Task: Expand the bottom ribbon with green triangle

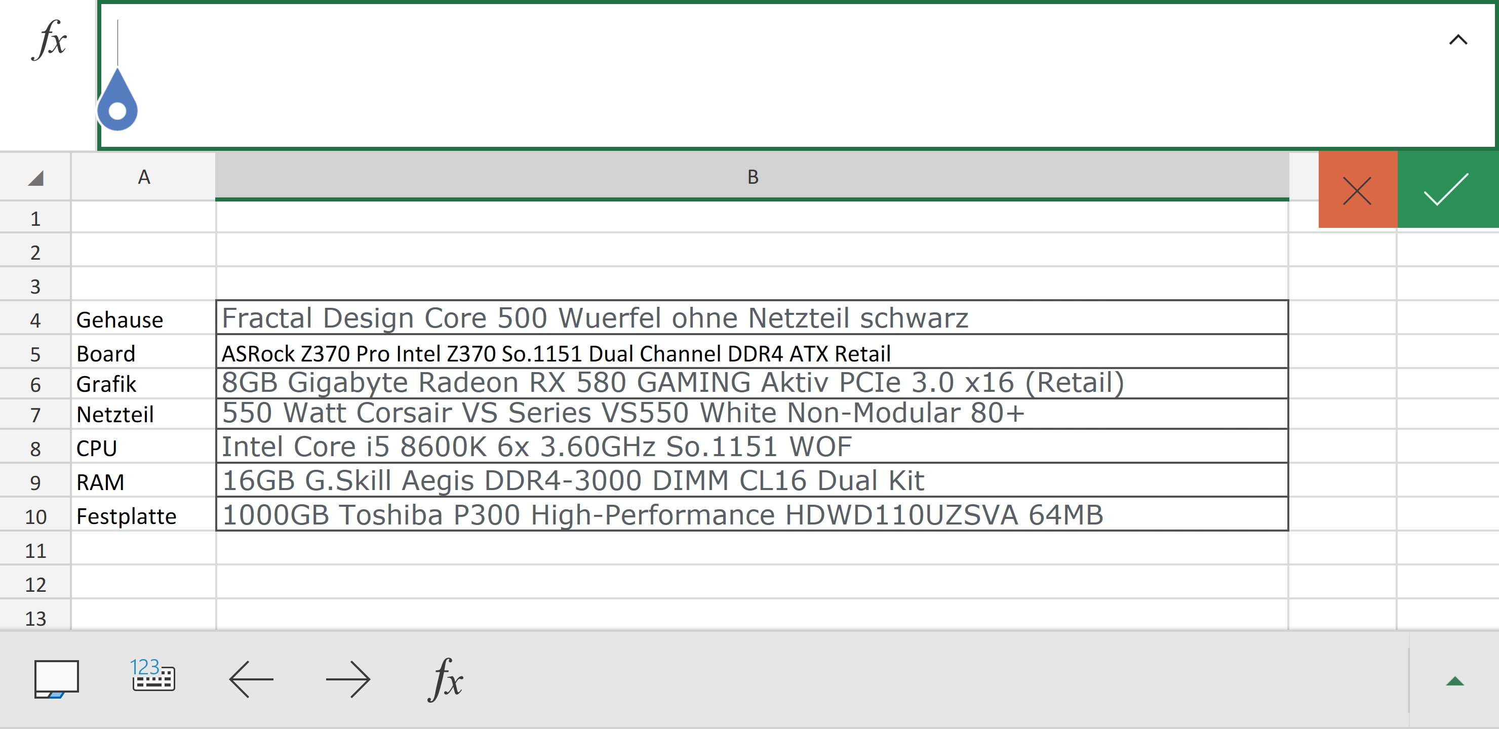Action: (x=1454, y=681)
